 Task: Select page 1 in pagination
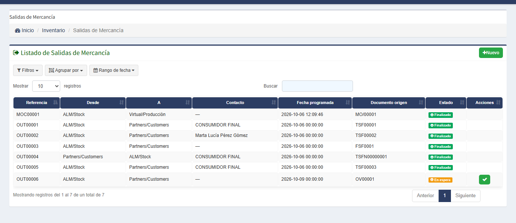(445, 196)
